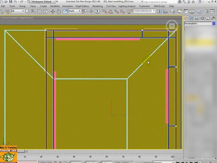
Task: Activate the Select and Rotate tool
Action: tap(59, 12)
